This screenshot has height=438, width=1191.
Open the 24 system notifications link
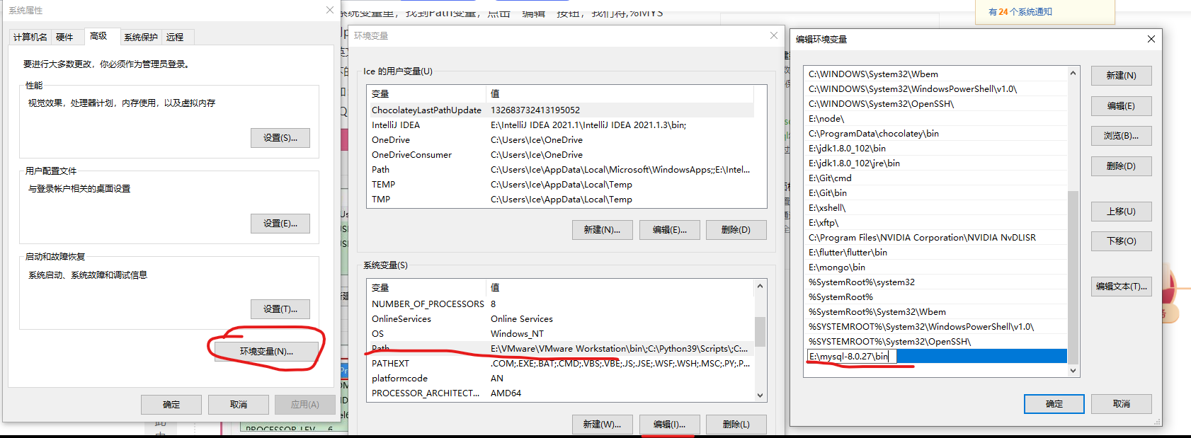pos(1020,12)
